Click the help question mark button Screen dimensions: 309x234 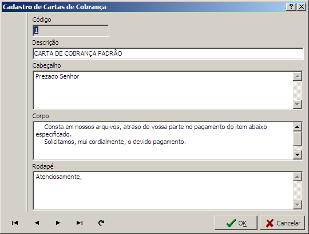click(291, 7)
